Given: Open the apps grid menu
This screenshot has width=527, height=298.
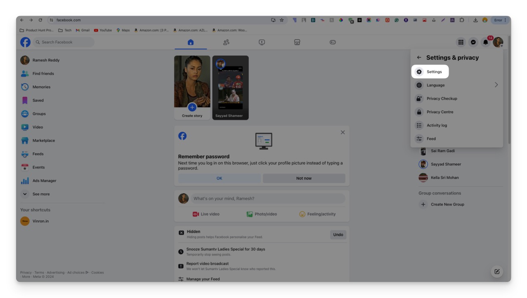Looking at the screenshot, I should tap(461, 42).
